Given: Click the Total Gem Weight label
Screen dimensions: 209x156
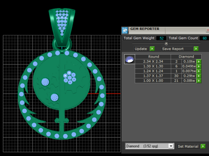Looking at the screenshot, I should coord(139,38).
